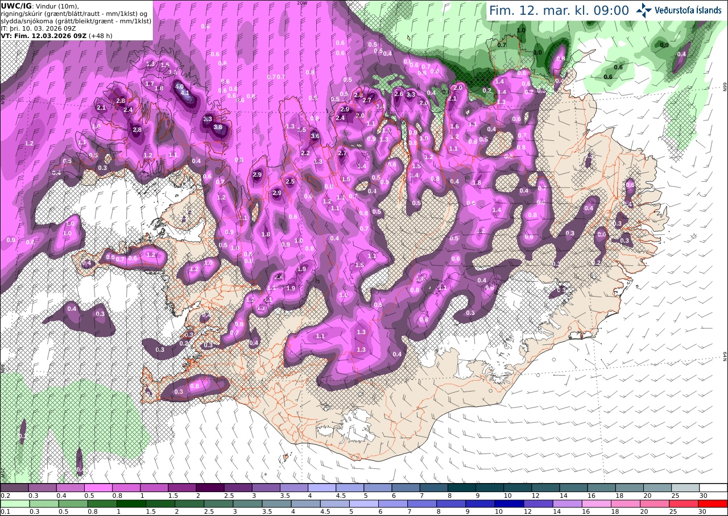The width and height of the screenshot is (728, 516).
Task: Pick the 20 pink swatch in the bottom legend row
Action: (655, 503)
